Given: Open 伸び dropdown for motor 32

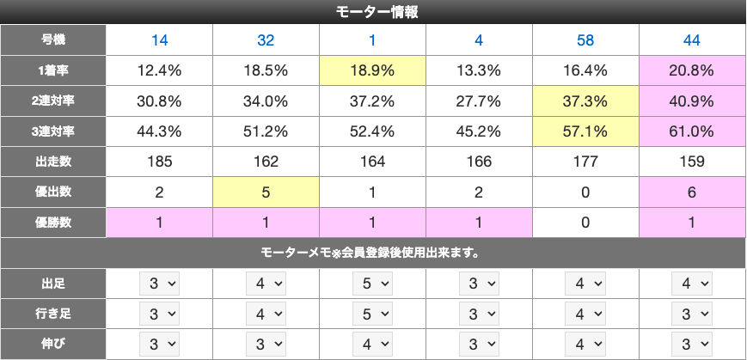Looking at the screenshot, I should (x=266, y=345).
